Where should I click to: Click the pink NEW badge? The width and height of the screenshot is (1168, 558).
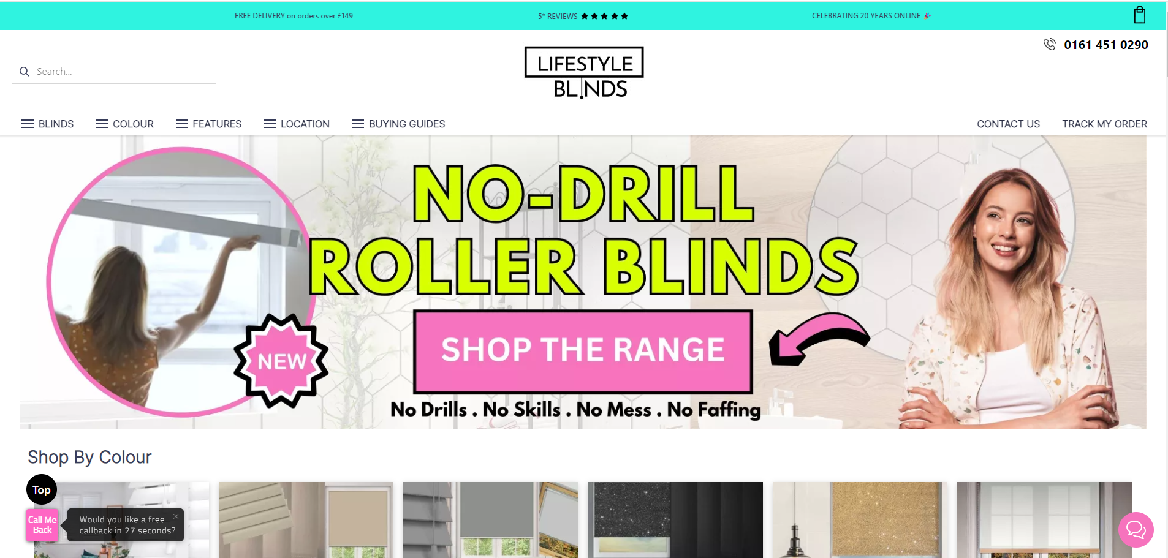[x=281, y=361]
